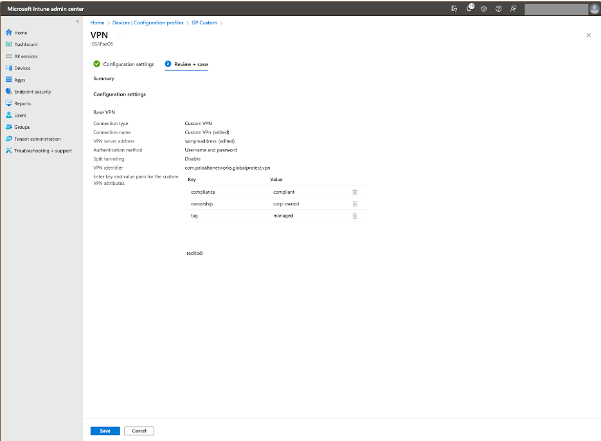Expand the GP Custom breadcrumb chevron

pos(221,22)
